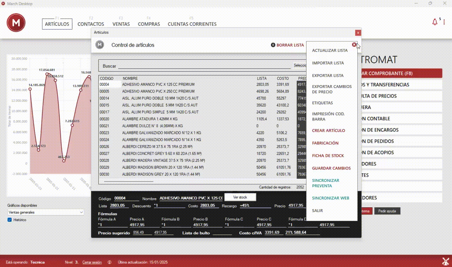Choose CREAR ARTÍCULO from the menu
This screenshot has width=452, height=267.
point(329,131)
